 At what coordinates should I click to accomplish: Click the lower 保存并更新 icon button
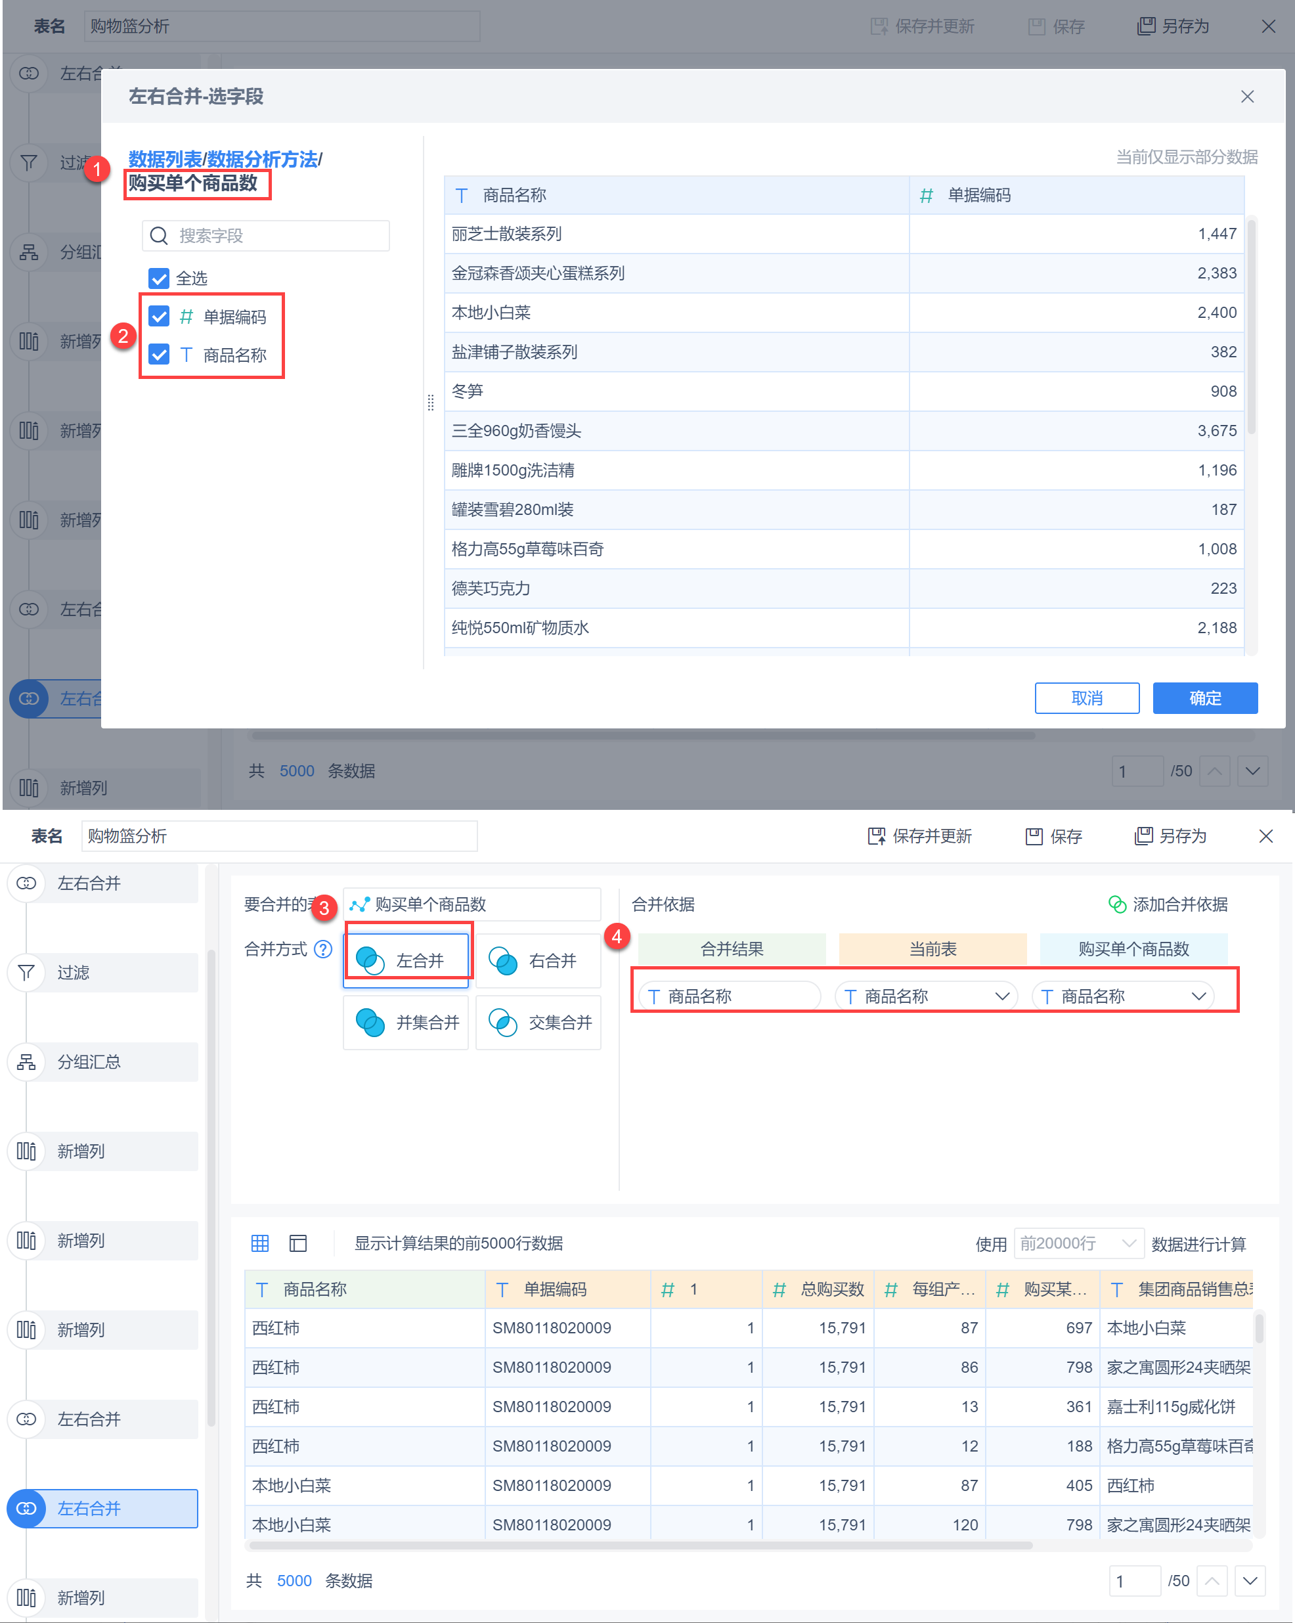877,835
